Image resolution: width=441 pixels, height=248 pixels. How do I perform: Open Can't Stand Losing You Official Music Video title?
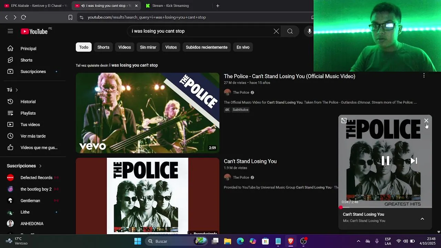coord(289,76)
